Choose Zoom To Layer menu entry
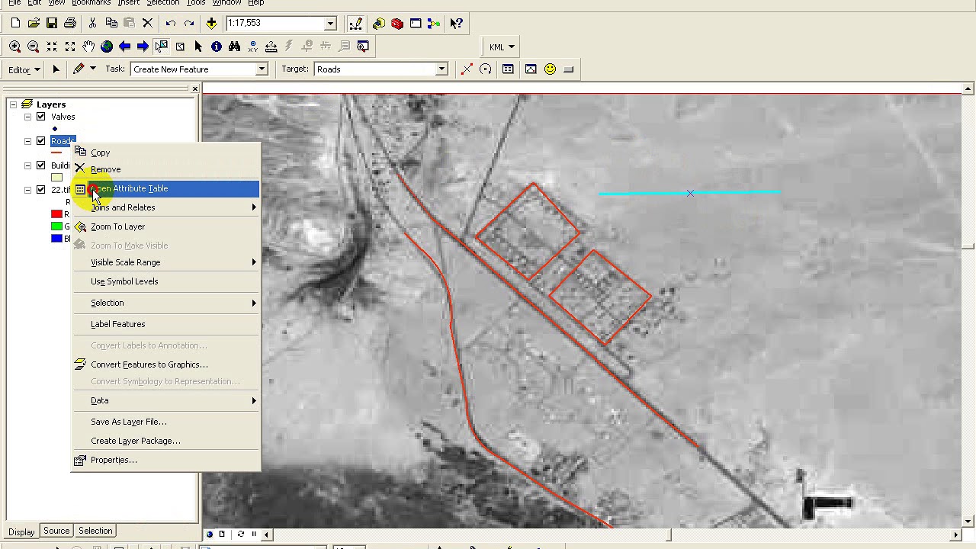Screen dimensions: 976x549 tap(165, 226)
